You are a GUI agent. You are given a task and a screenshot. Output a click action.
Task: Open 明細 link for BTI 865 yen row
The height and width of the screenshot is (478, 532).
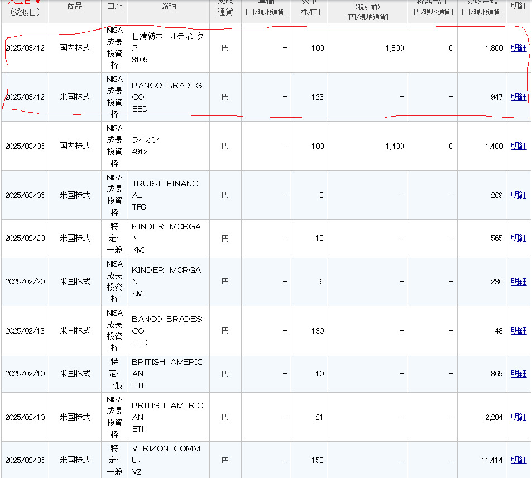pos(519,374)
